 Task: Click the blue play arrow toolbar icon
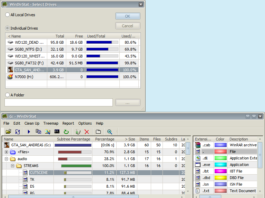pos(29,132)
